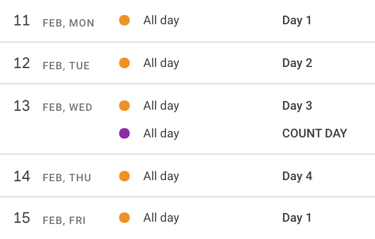Click the orange dot on 14 Feb
Viewport: 375px width, 239px height.
coord(124,176)
